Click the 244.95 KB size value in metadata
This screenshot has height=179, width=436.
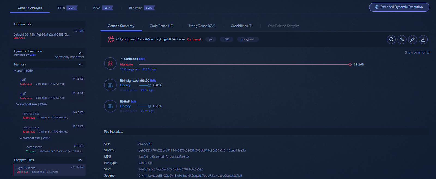[145, 144]
